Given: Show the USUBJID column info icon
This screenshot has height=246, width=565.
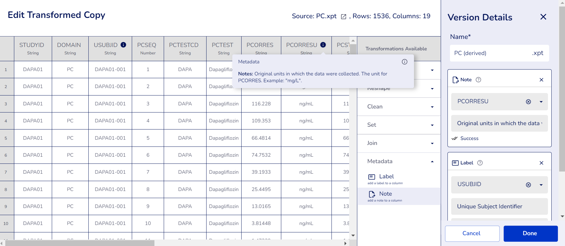Looking at the screenshot, I should point(123,45).
